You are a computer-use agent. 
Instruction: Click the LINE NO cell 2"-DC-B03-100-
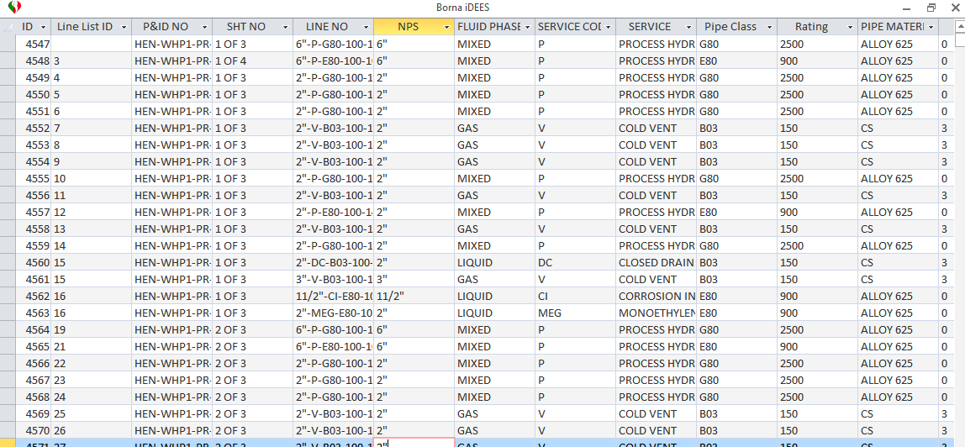pyautogui.click(x=333, y=262)
